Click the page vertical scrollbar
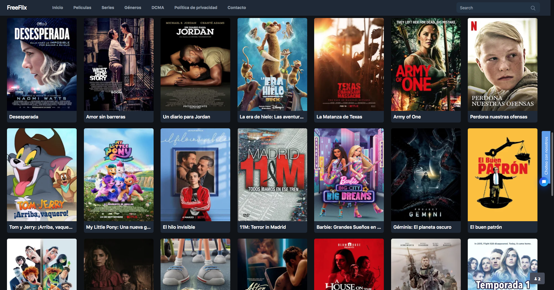Screen dimensions: 554x290 click(552, 164)
